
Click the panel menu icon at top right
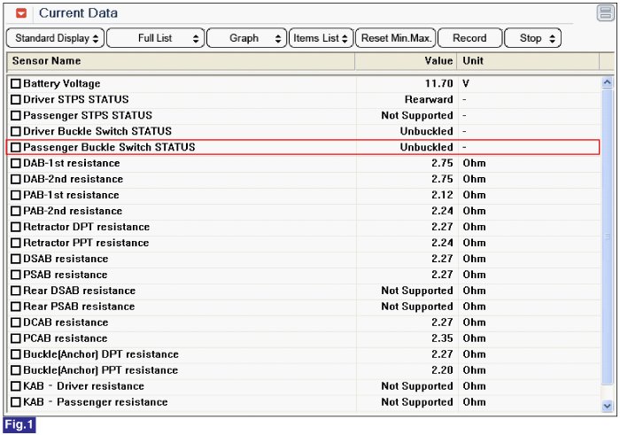pyautogui.click(x=604, y=13)
